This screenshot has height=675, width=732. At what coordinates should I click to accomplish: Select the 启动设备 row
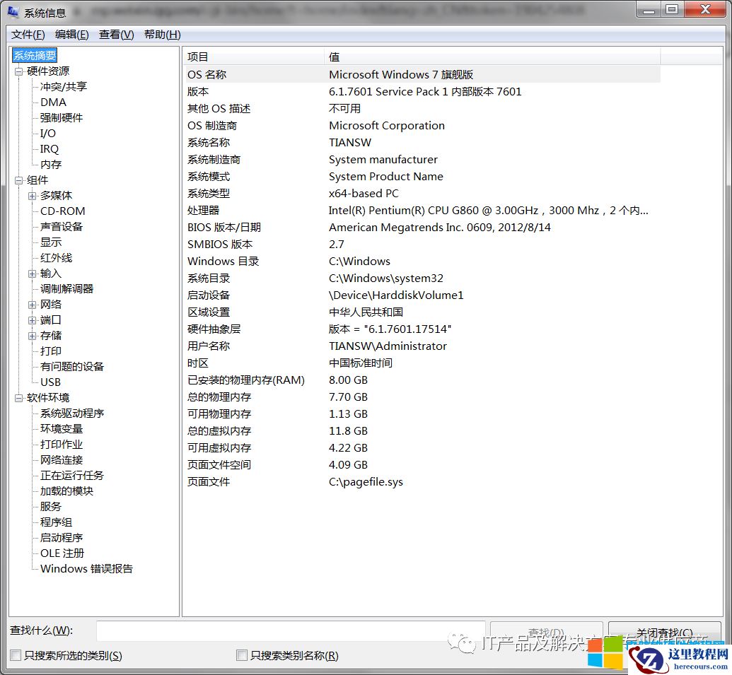[422, 295]
